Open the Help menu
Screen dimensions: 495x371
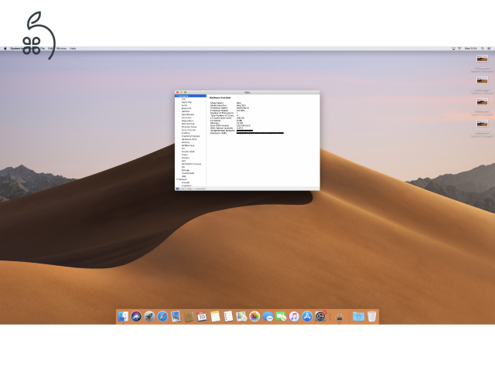[73, 49]
